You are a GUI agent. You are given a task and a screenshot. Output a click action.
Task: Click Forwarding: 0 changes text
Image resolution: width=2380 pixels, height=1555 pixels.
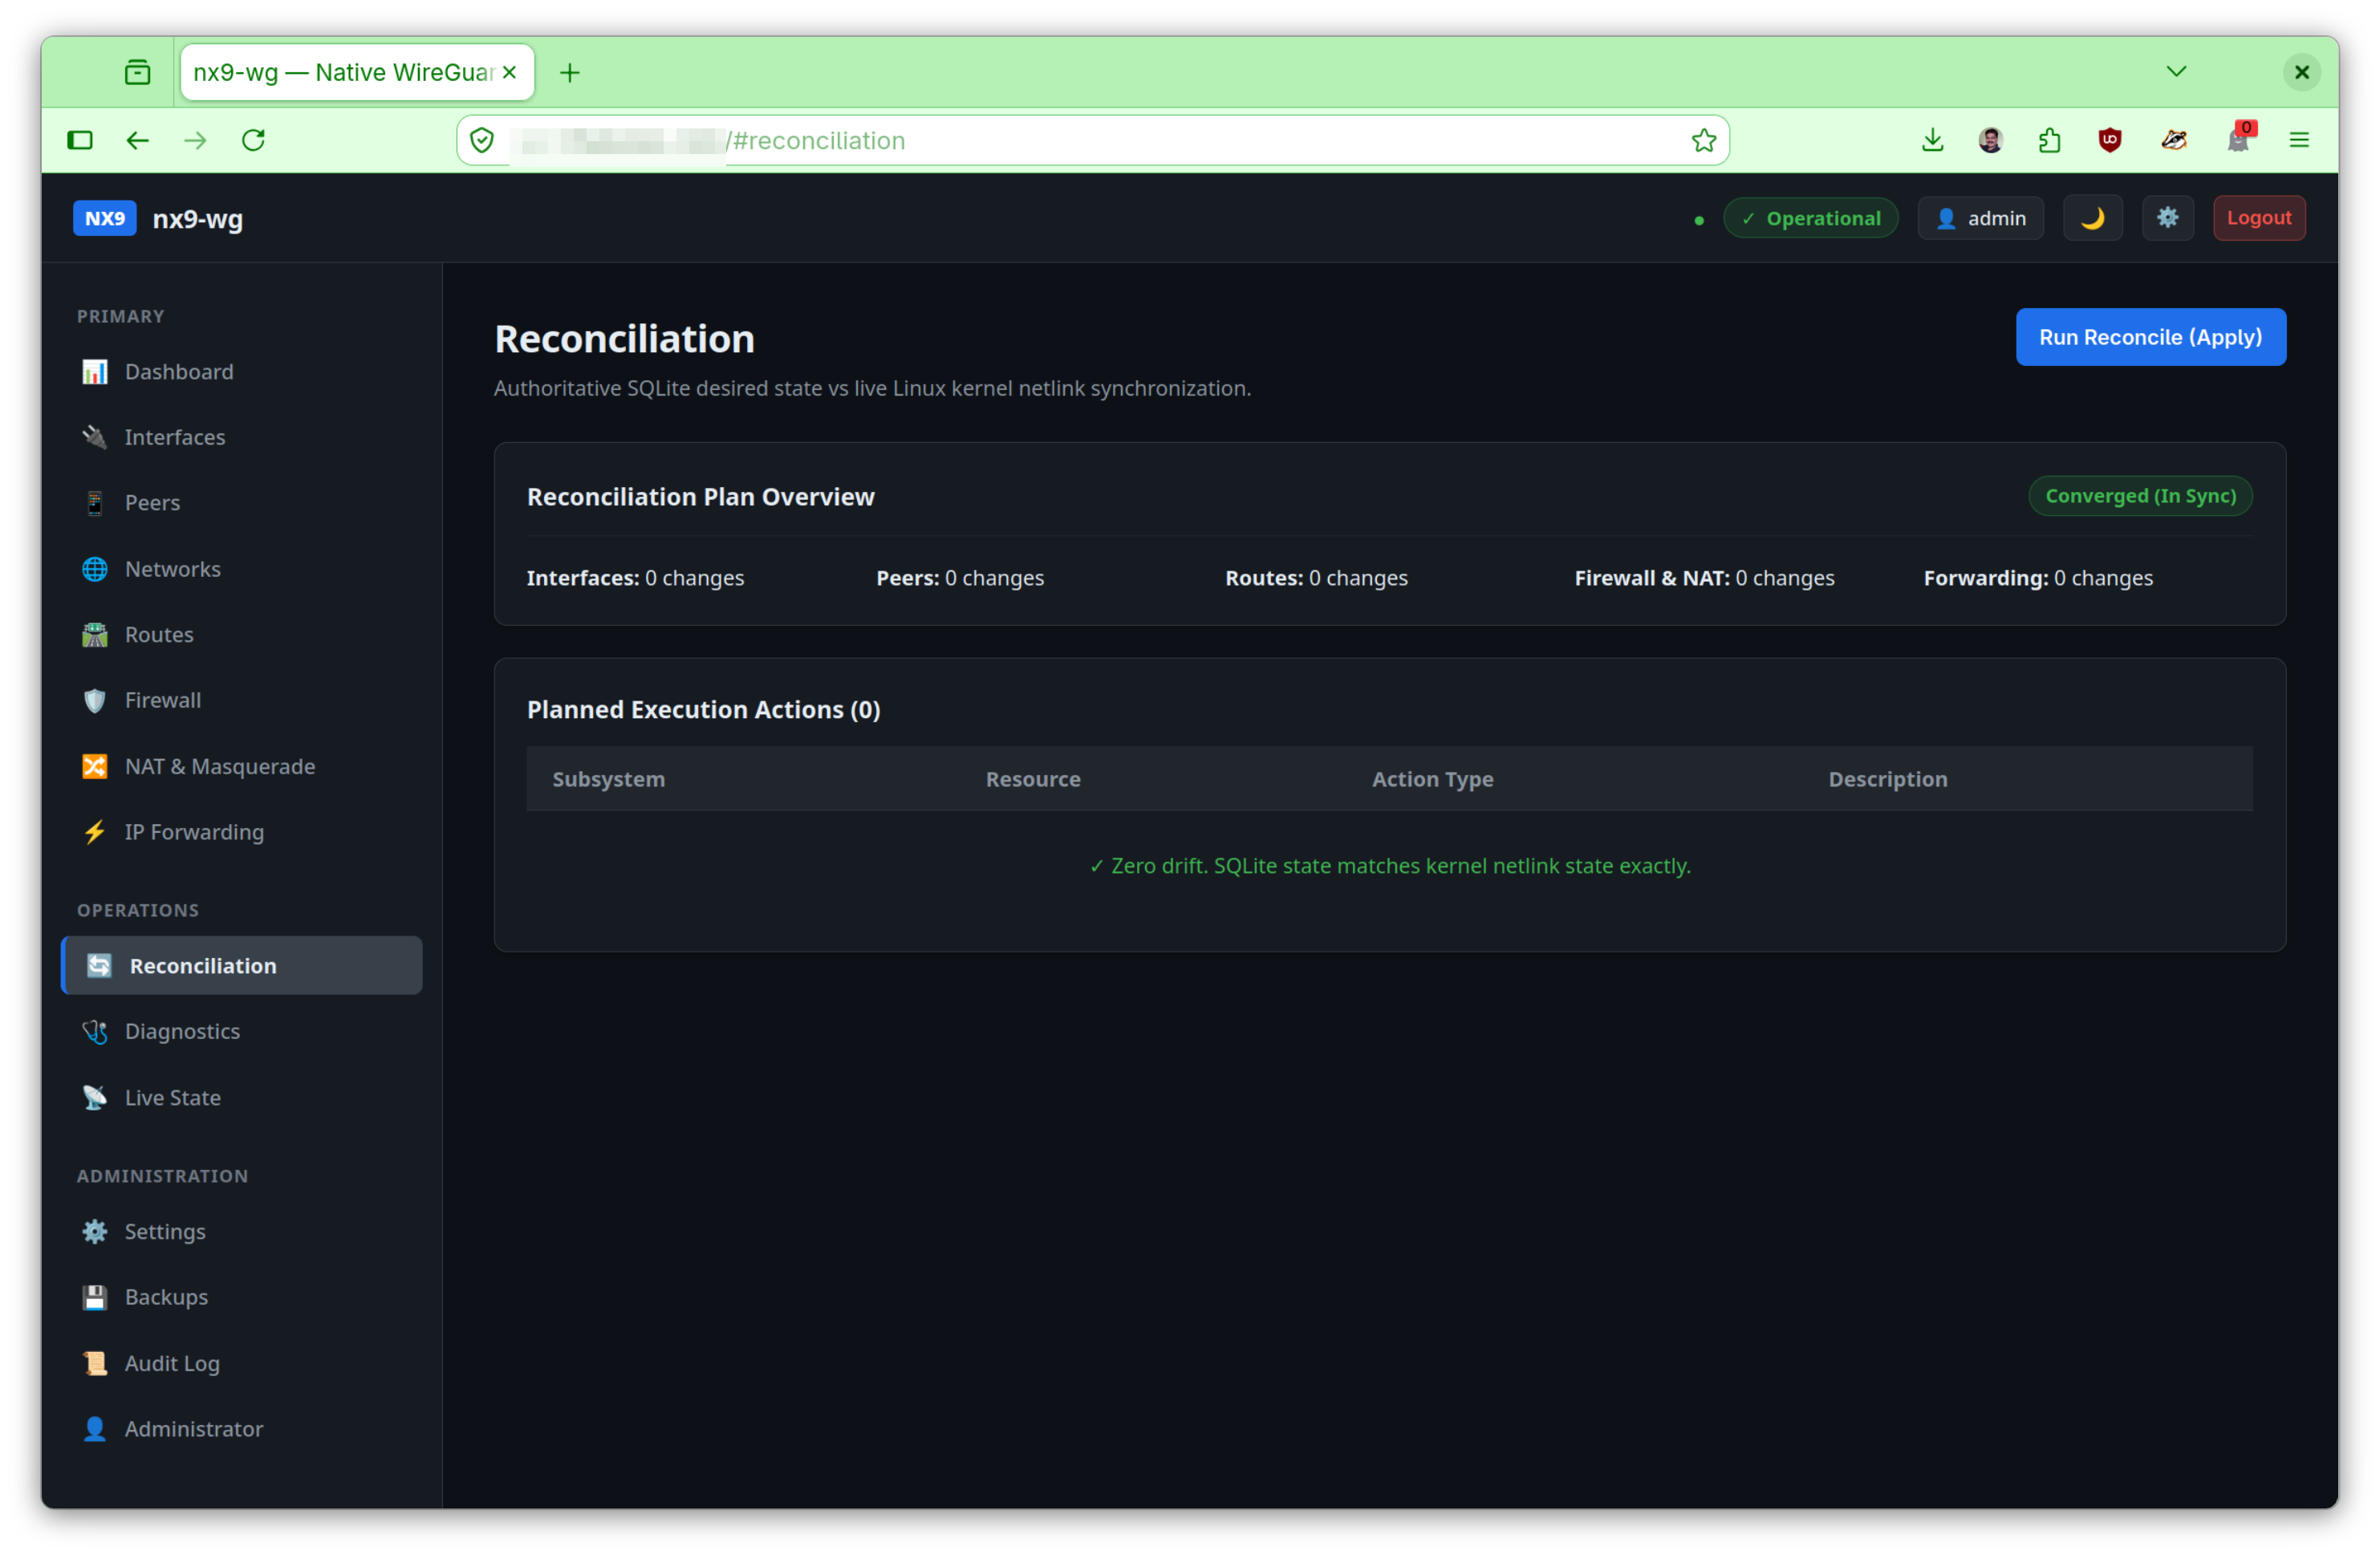[2038, 578]
